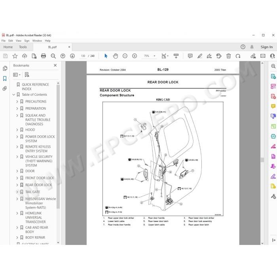Rotate the page with rotate icon

click(238, 56)
